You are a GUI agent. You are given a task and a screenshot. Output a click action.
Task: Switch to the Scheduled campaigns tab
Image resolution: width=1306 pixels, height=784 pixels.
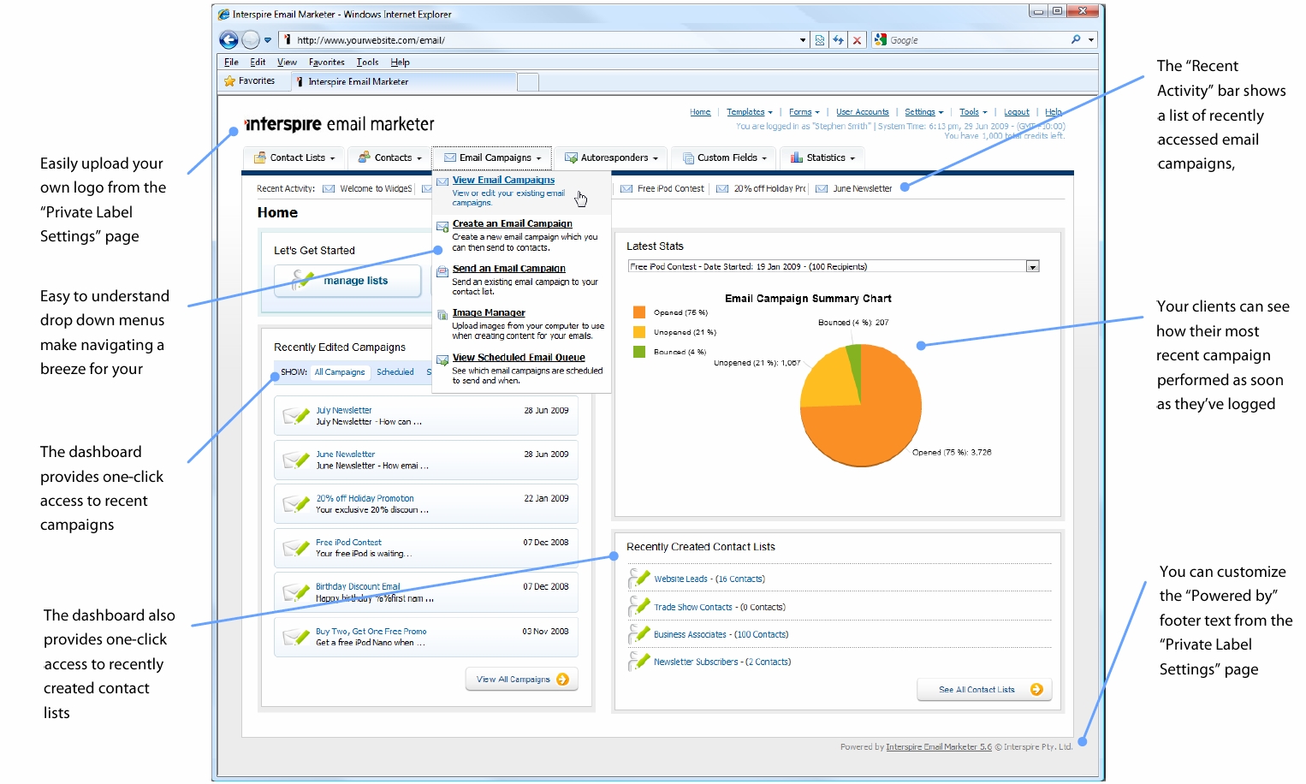click(395, 372)
